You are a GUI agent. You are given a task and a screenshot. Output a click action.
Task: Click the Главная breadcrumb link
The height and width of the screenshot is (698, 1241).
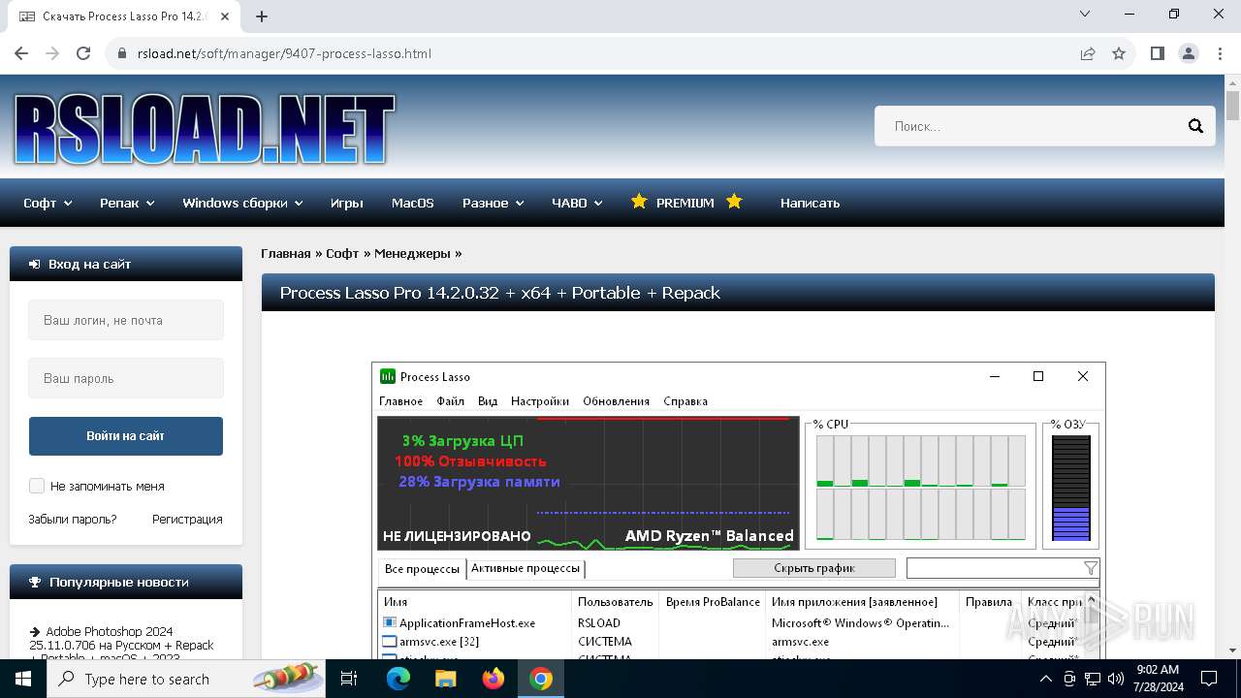(285, 253)
